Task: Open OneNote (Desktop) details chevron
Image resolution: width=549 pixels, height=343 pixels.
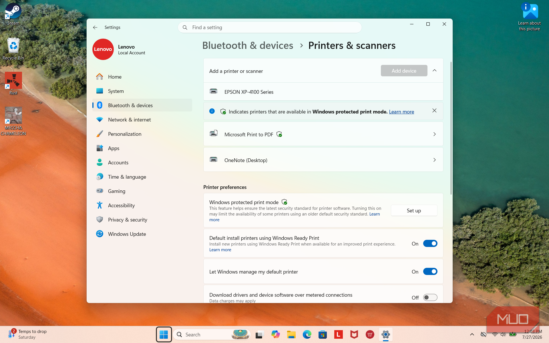Action: point(435,160)
